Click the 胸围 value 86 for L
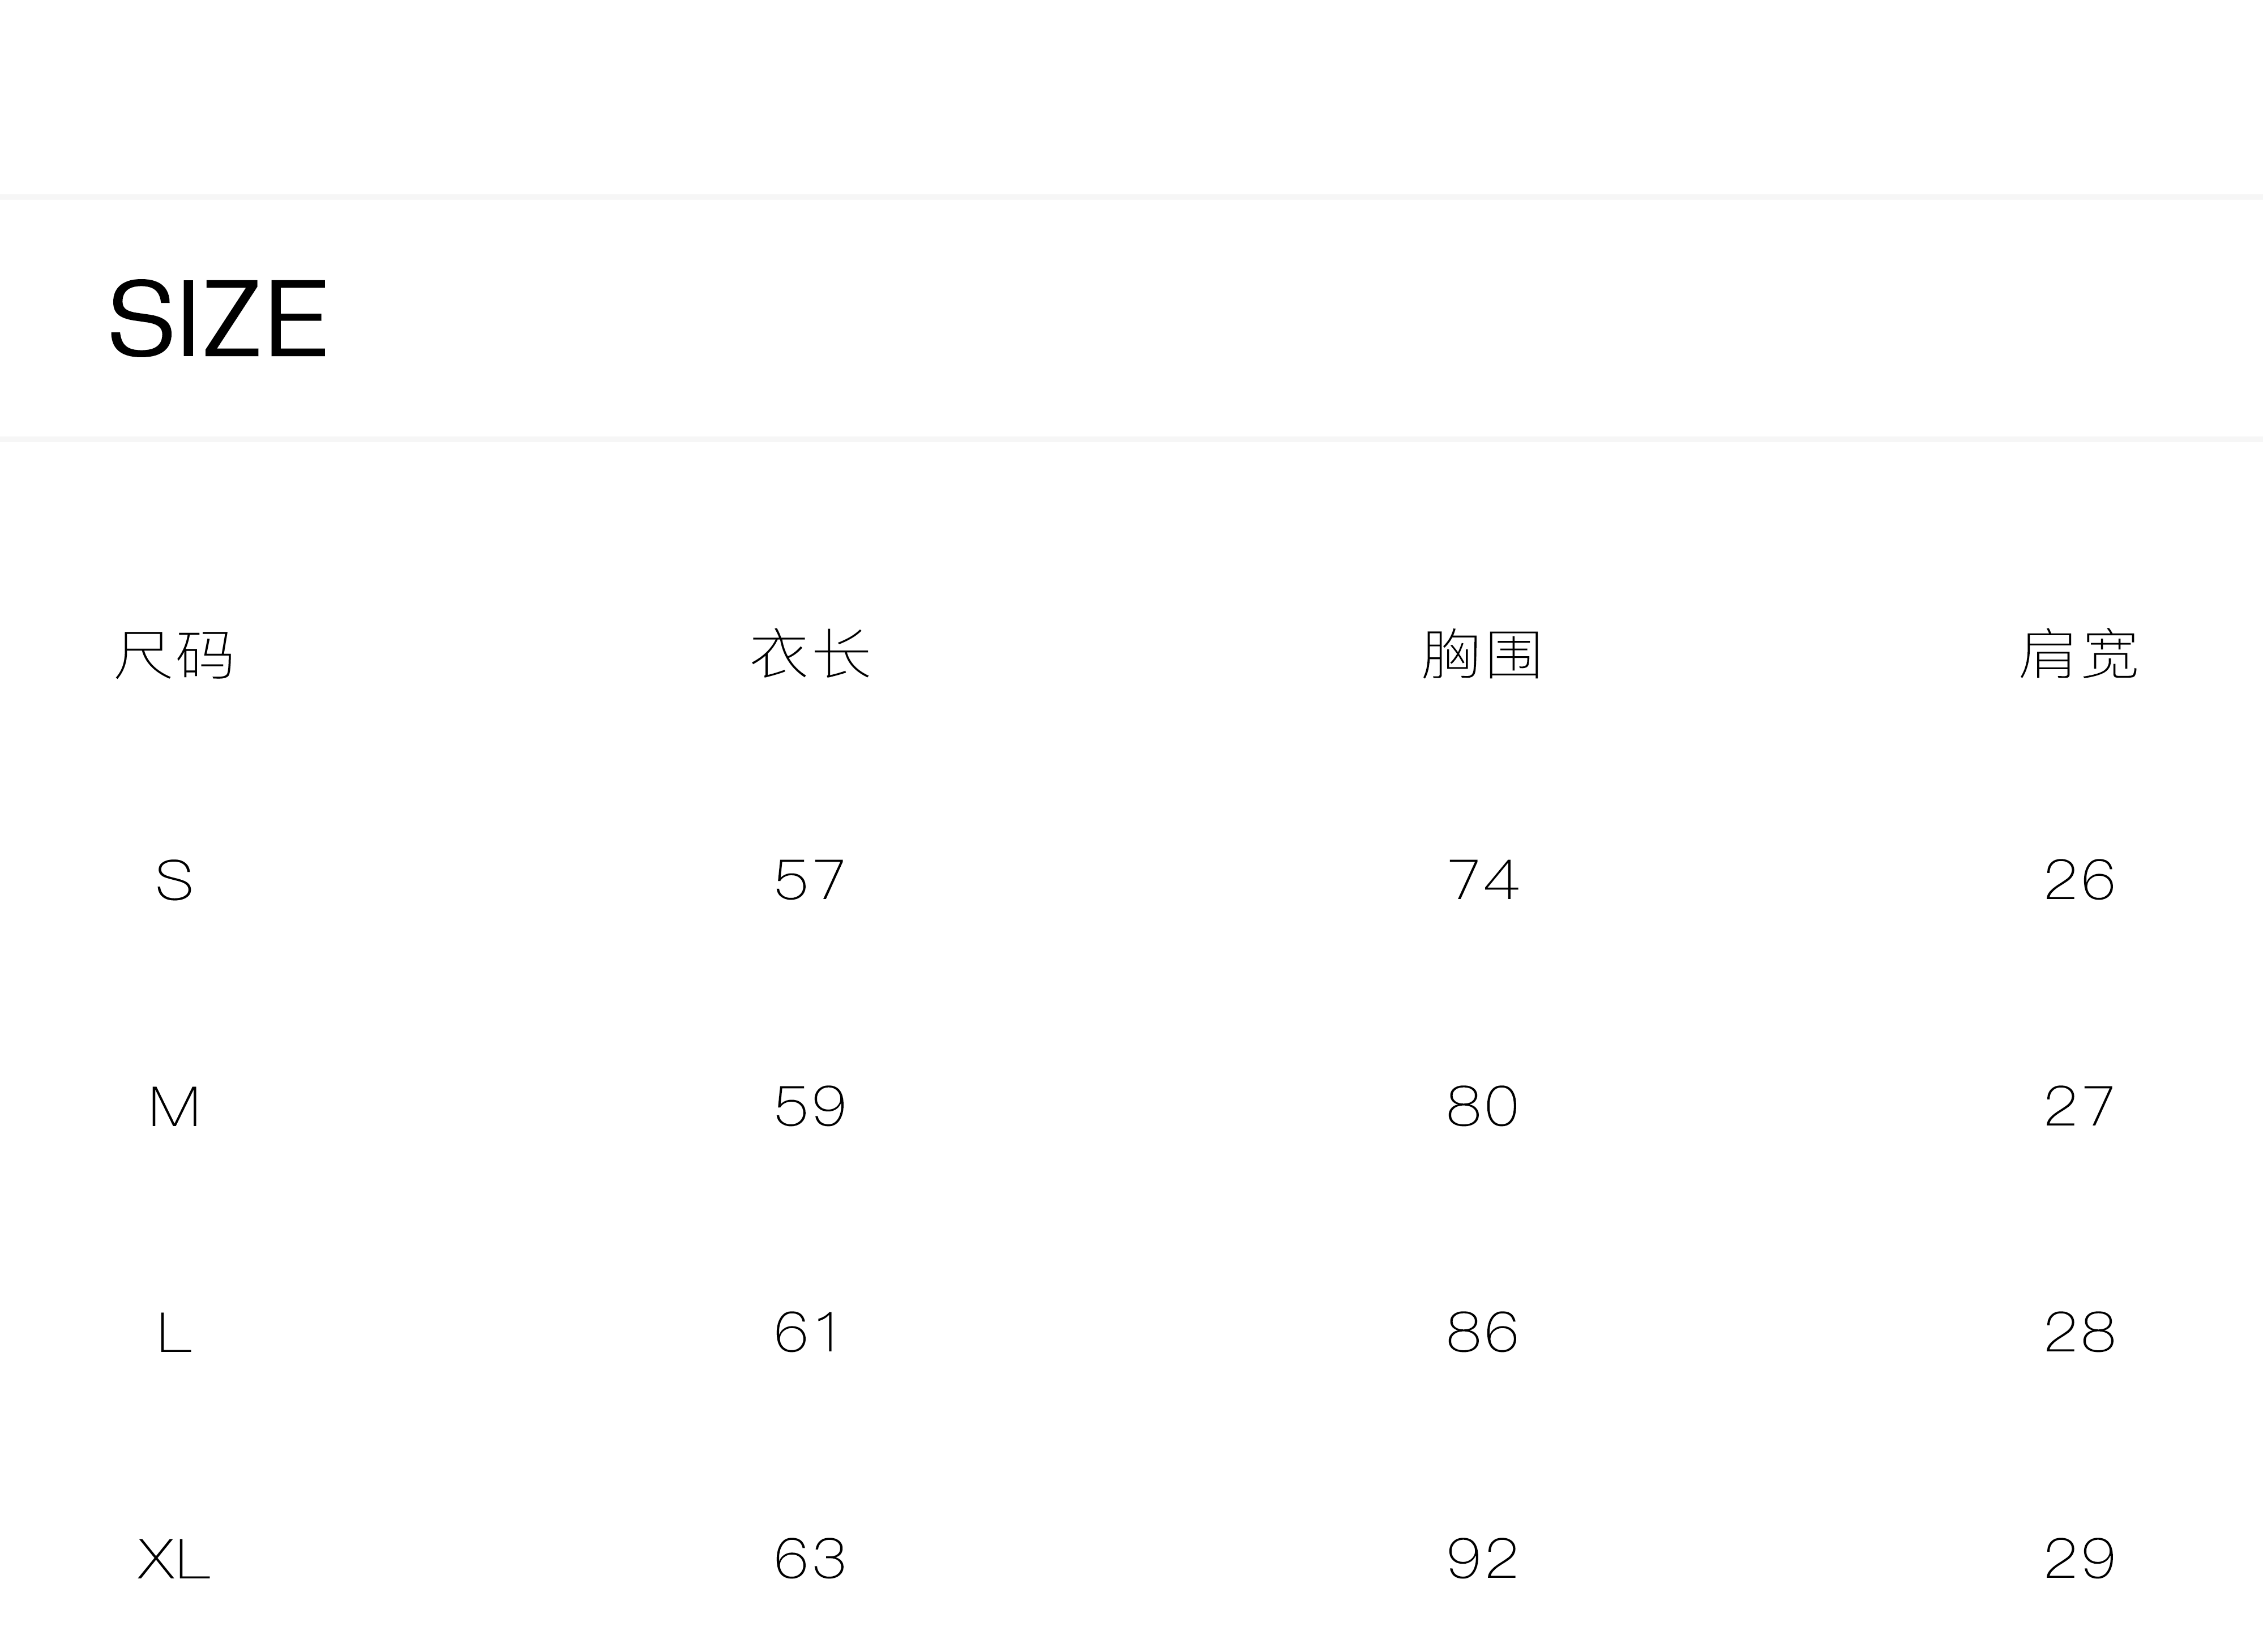 [x=1482, y=1332]
